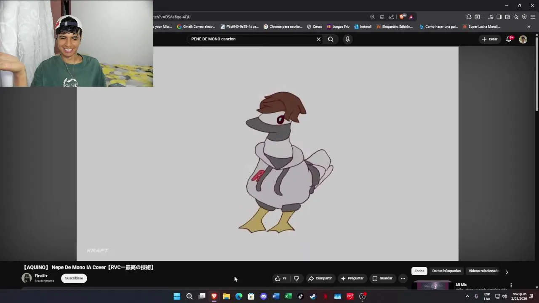Toggle the browser sidebar panel
This screenshot has width=539, height=303.
tap(499, 17)
